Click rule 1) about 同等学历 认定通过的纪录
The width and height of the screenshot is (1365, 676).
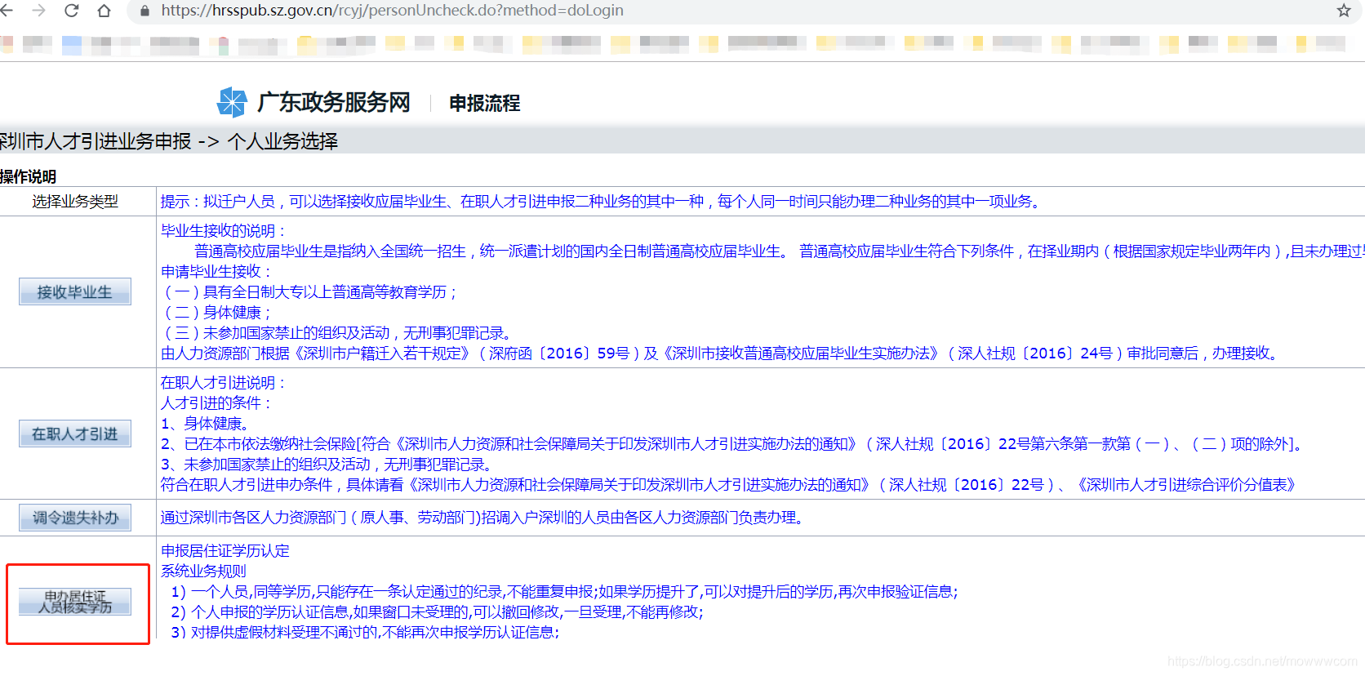(565, 592)
